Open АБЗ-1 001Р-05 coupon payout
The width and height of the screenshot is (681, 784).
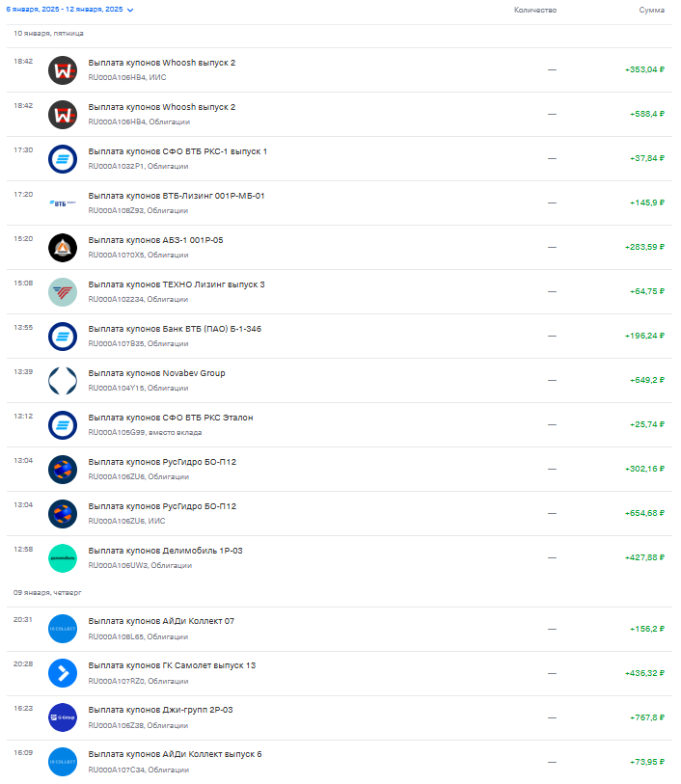(155, 240)
